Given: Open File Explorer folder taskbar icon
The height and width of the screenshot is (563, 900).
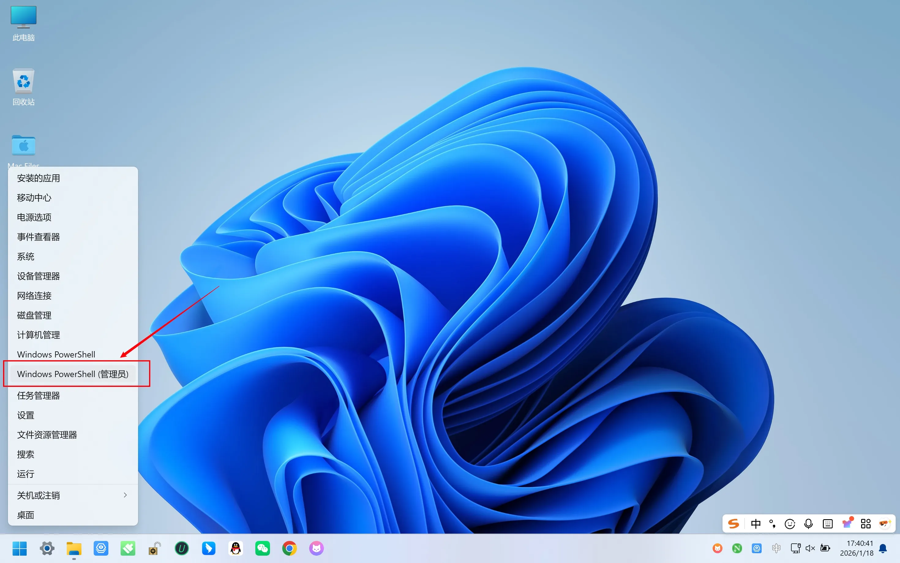Looking at the screenshot, I should coord(74,548).
